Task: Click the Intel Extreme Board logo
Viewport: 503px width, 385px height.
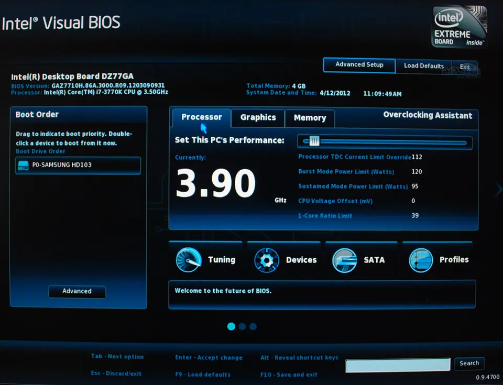Action: (x=460, y=27)
